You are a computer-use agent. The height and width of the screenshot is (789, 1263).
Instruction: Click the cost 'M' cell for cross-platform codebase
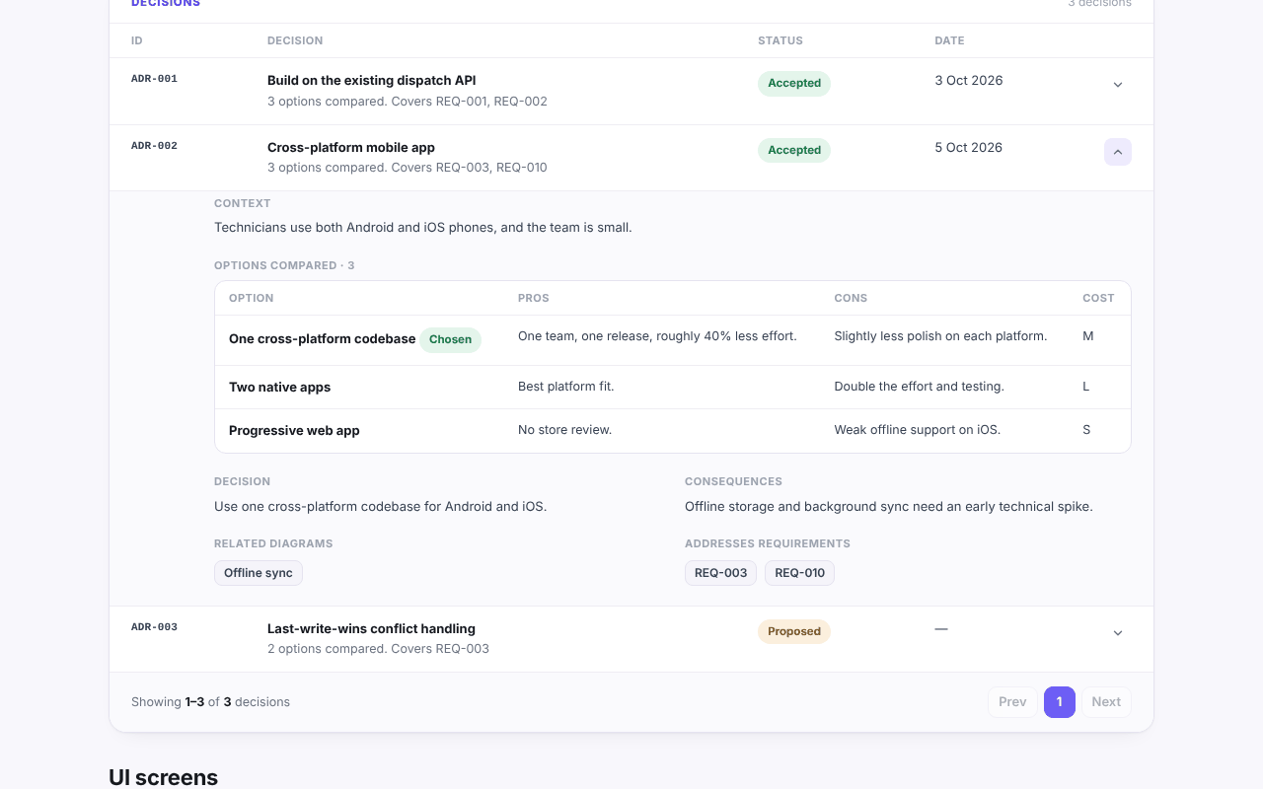tap(1088, 336)
